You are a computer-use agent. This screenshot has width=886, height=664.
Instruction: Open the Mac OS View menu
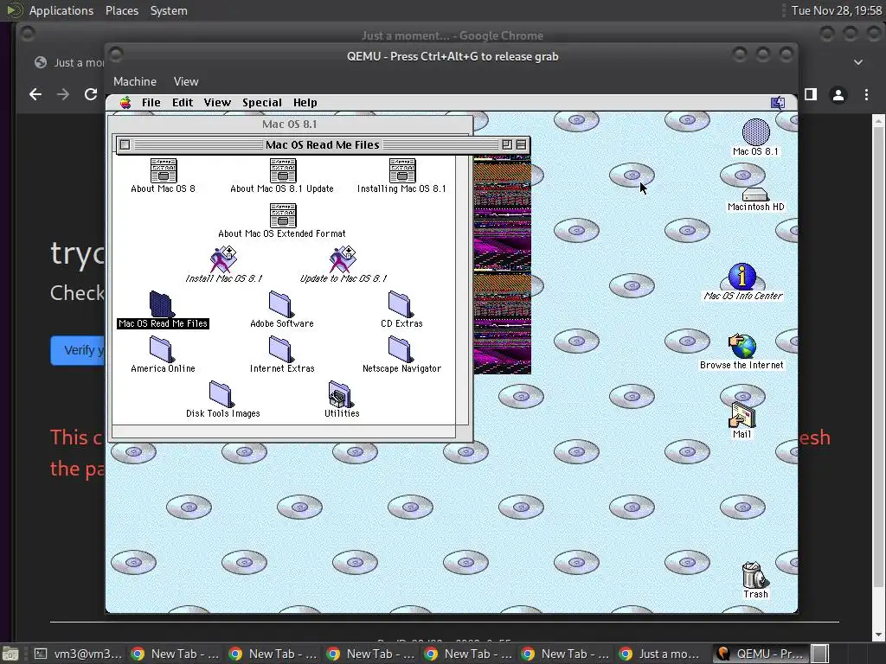217,103
